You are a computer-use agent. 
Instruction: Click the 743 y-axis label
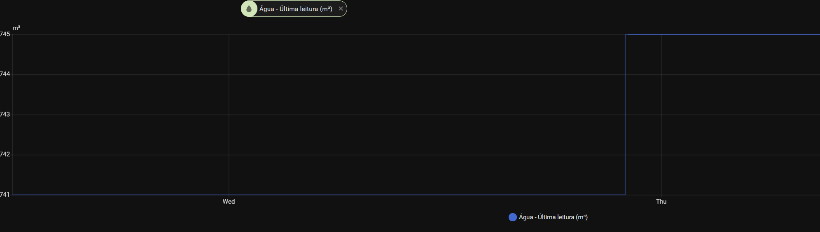(5, 114)
